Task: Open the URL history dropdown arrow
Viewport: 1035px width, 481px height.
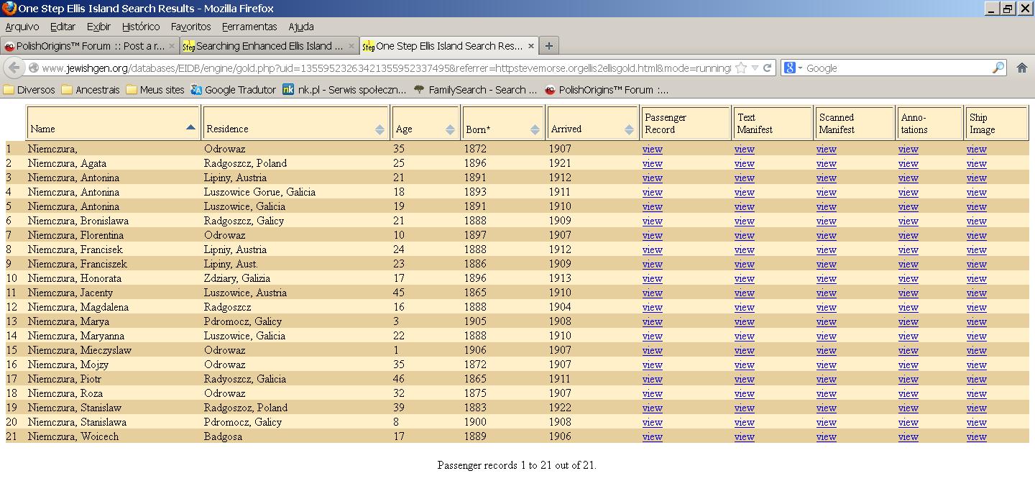Action: click(x=755, y=68)
